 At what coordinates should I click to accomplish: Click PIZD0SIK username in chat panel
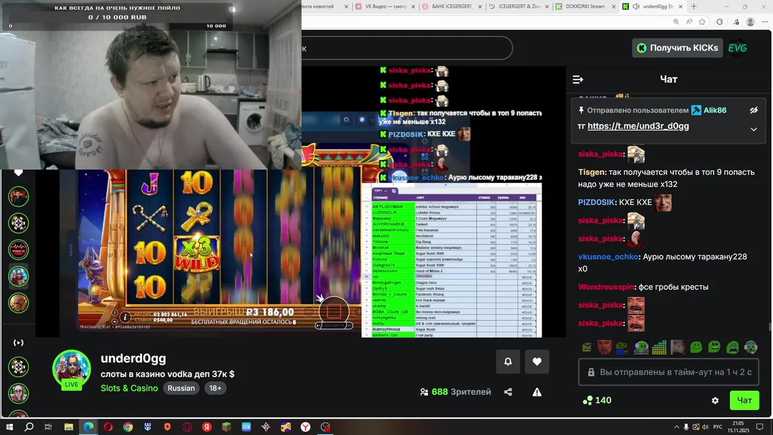tap(595, 202)
